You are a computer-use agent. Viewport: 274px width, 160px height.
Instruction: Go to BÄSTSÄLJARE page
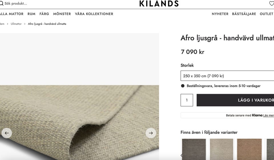(x=244, y=14)
